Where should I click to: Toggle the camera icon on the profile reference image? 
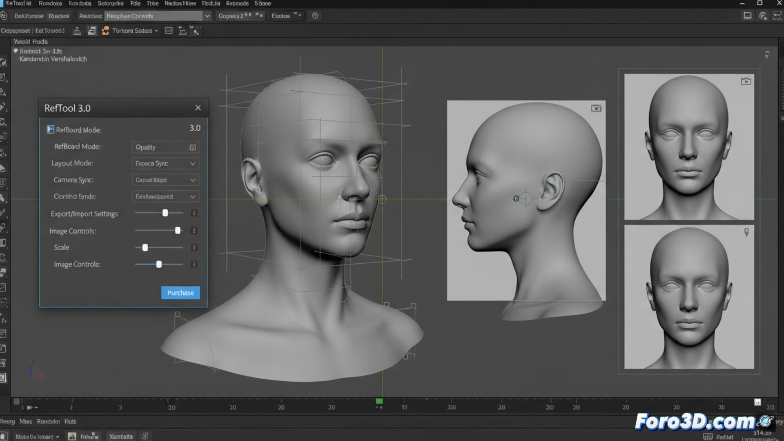pyautogui.click(x=596, y=108)
